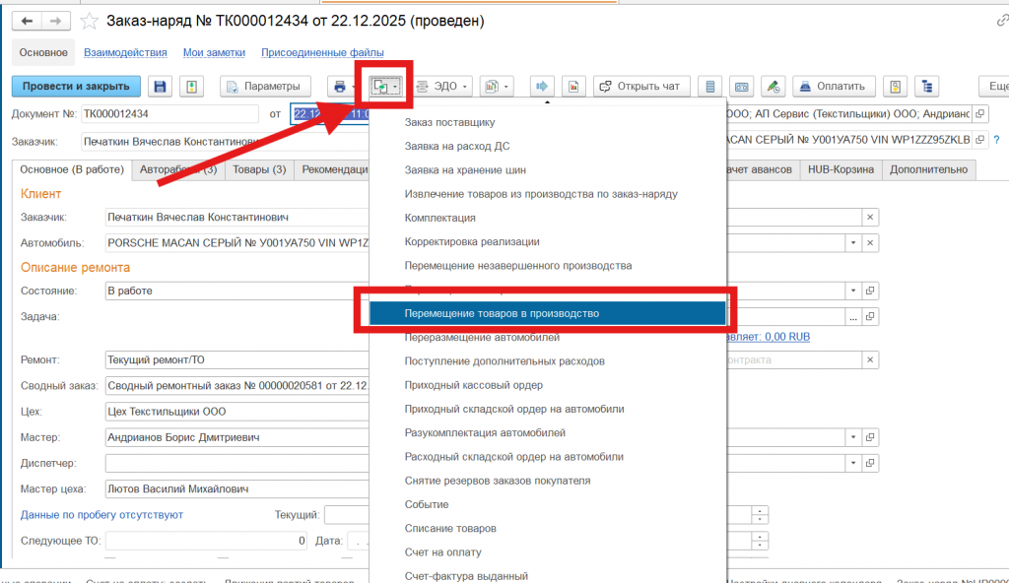Click the blue right-arrow toolbar icon
This screenshot has height=583, width=1009.
pyautogui.click(x=543, y=87)
